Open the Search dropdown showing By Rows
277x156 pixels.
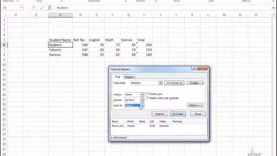coord(142,100)
